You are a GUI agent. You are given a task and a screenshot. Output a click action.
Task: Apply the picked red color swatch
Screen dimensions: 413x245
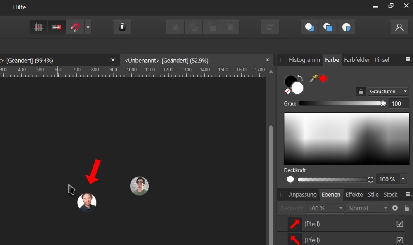tap(323, 79)
